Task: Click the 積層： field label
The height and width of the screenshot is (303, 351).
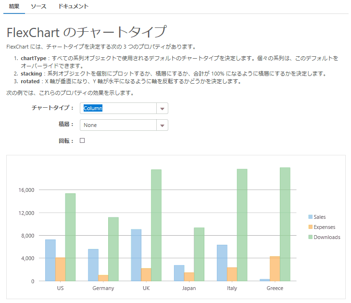Action: [x=66, y=124]
